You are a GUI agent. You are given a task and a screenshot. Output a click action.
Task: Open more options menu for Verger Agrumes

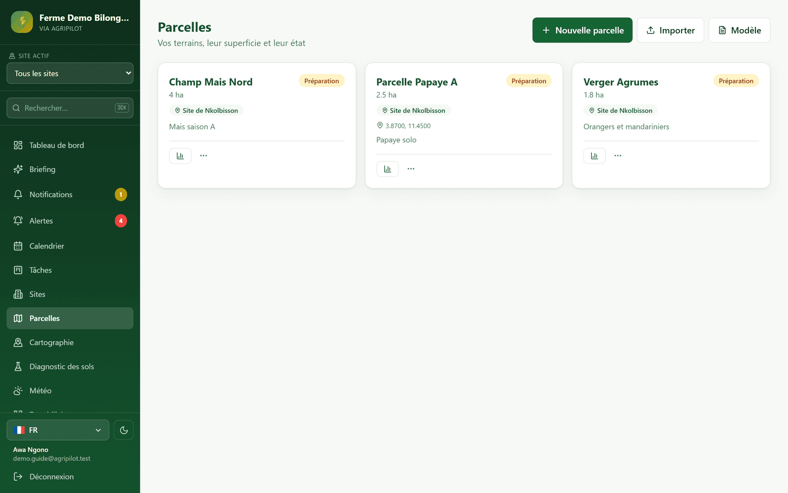618,156
